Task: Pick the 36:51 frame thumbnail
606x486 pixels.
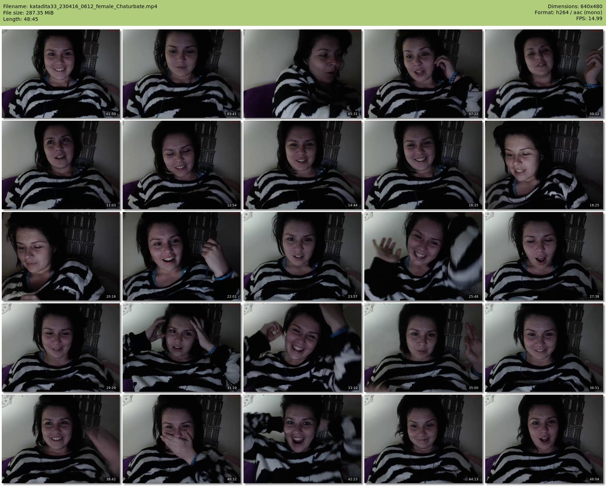Action: tap(544, 348)
